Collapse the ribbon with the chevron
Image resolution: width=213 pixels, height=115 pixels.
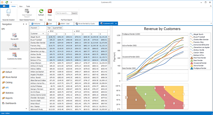[x=211, y=6]
